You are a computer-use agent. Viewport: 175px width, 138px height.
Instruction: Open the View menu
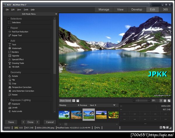(x=19, y=10)
